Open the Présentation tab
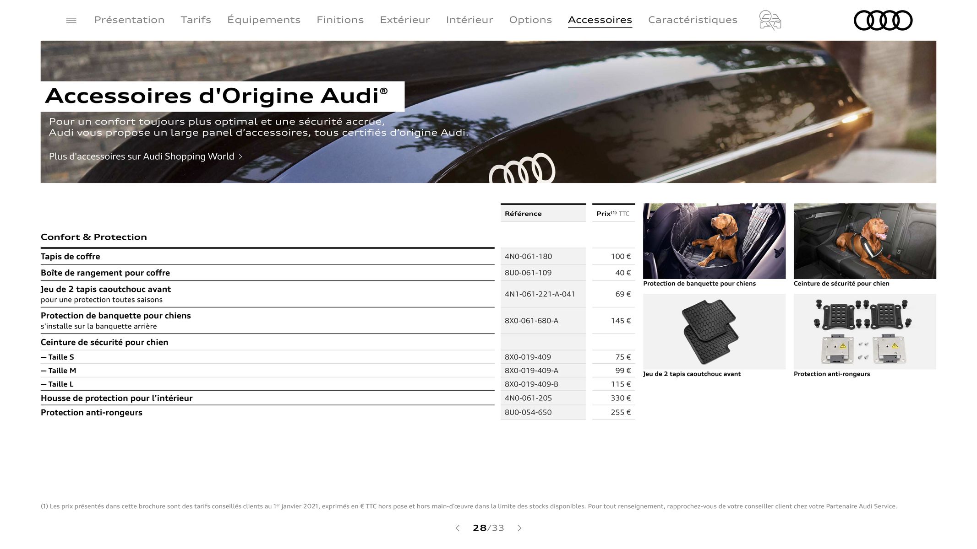Viewport: 977px width, 549px height. [129, 20]
